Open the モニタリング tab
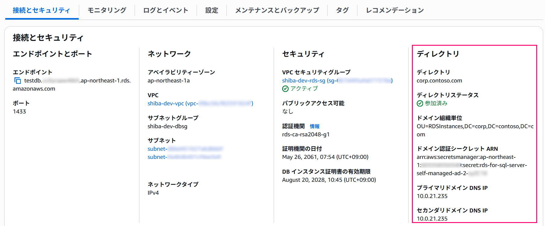 point(107,10)
